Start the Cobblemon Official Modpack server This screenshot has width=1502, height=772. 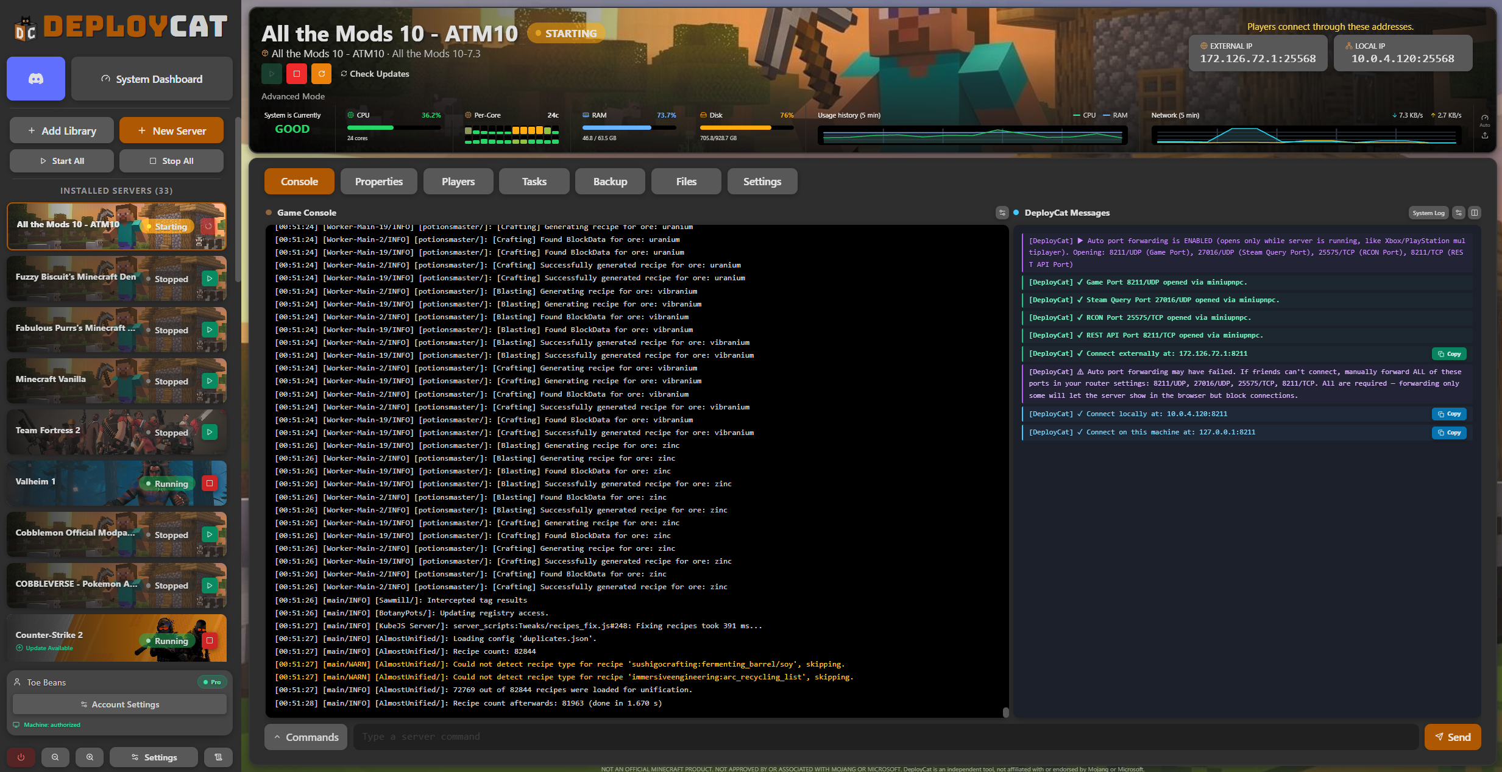(x=210, y=534)
